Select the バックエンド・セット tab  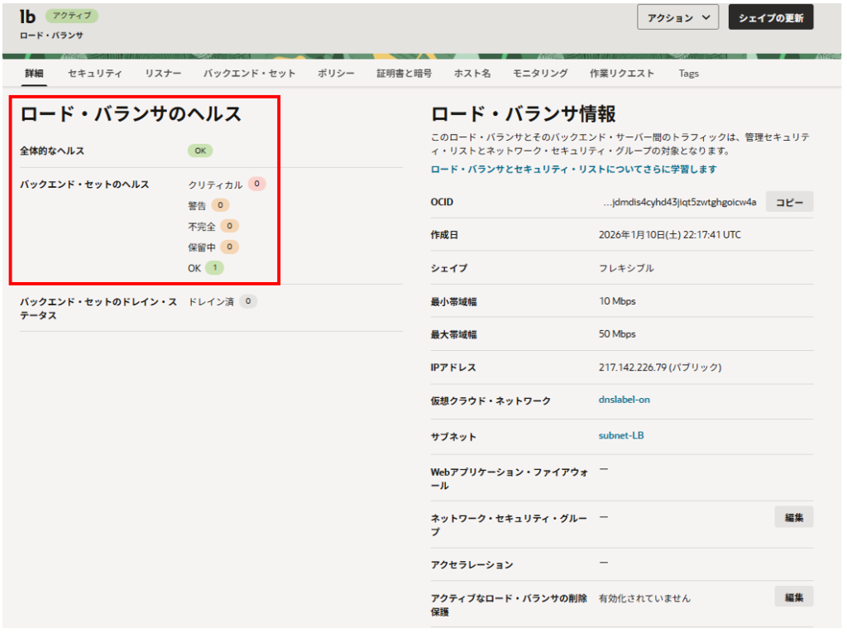249,74
